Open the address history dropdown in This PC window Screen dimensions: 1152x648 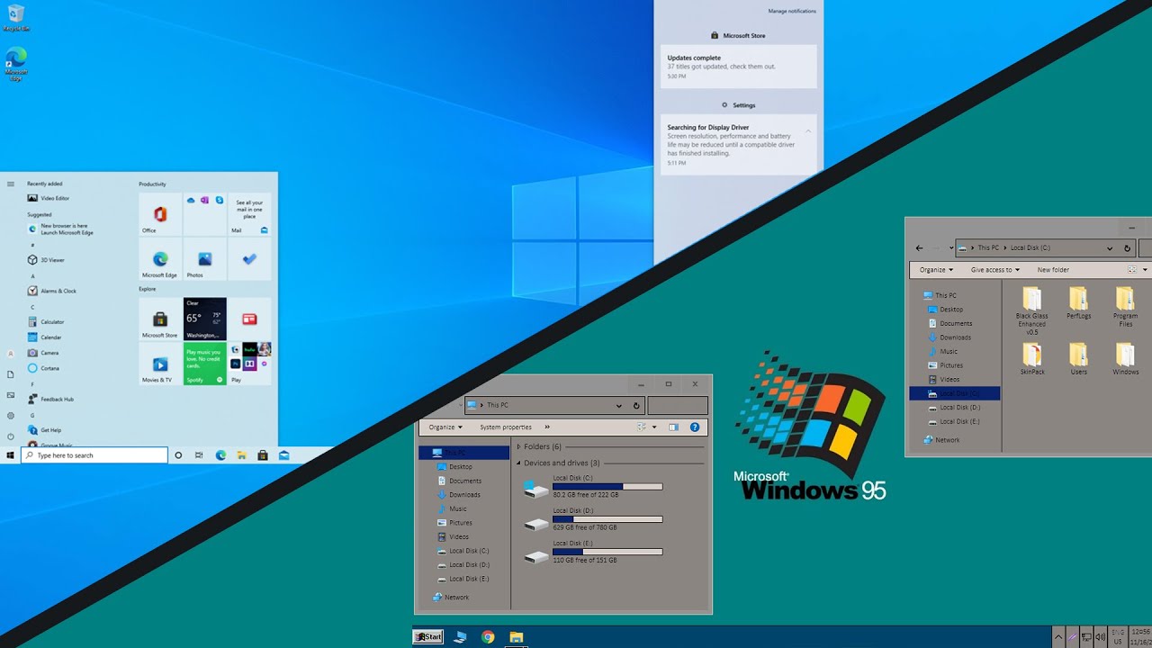click(x=618, y=406)
